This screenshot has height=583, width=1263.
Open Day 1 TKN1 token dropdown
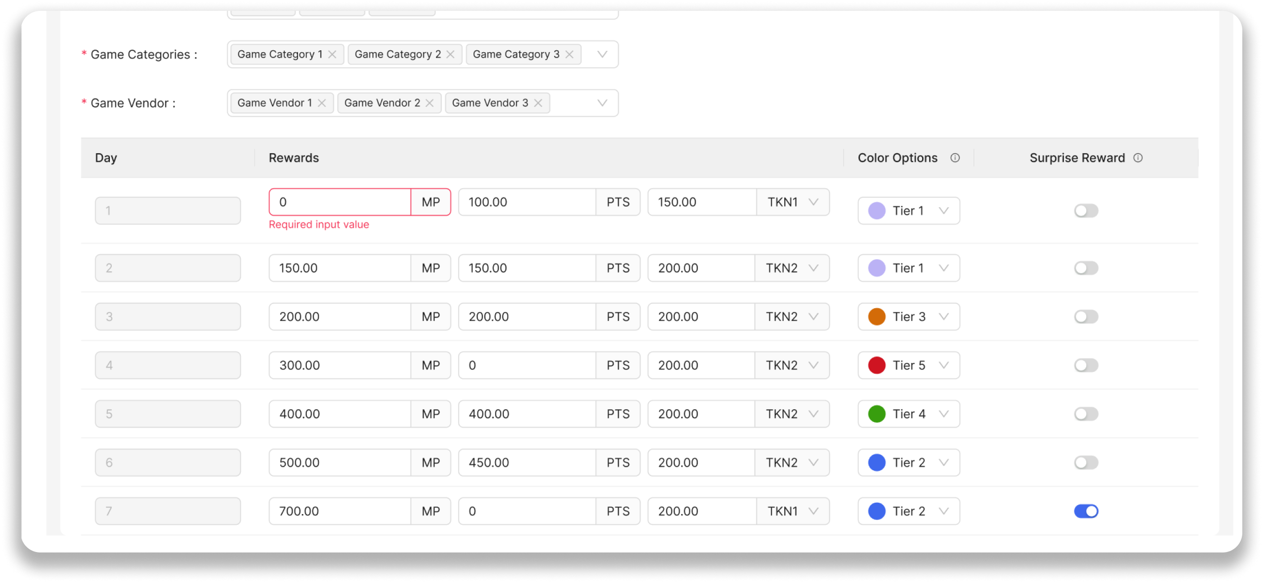pos(793,202)
